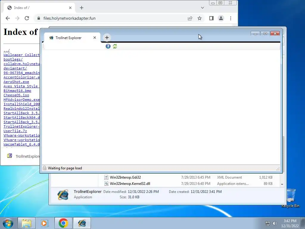Click the network tray icon
The image size is (305, 229).
coord(268,223)
